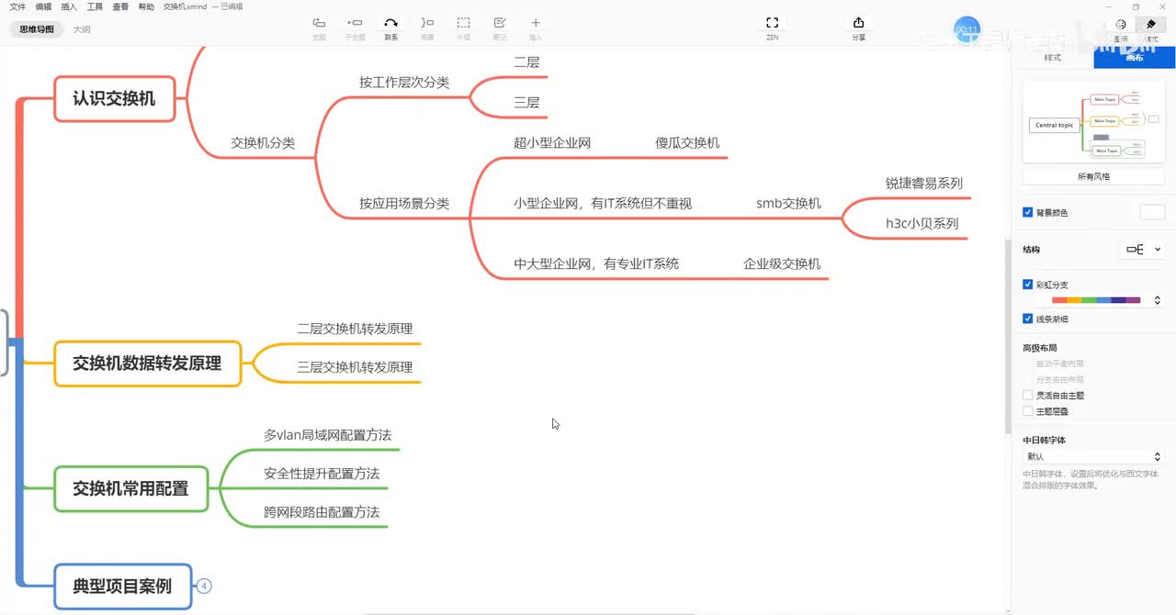Viewport: 1176px width, 615px height.
Task: Click the Boundary (外框) toolbar icon
Action: 464,23
